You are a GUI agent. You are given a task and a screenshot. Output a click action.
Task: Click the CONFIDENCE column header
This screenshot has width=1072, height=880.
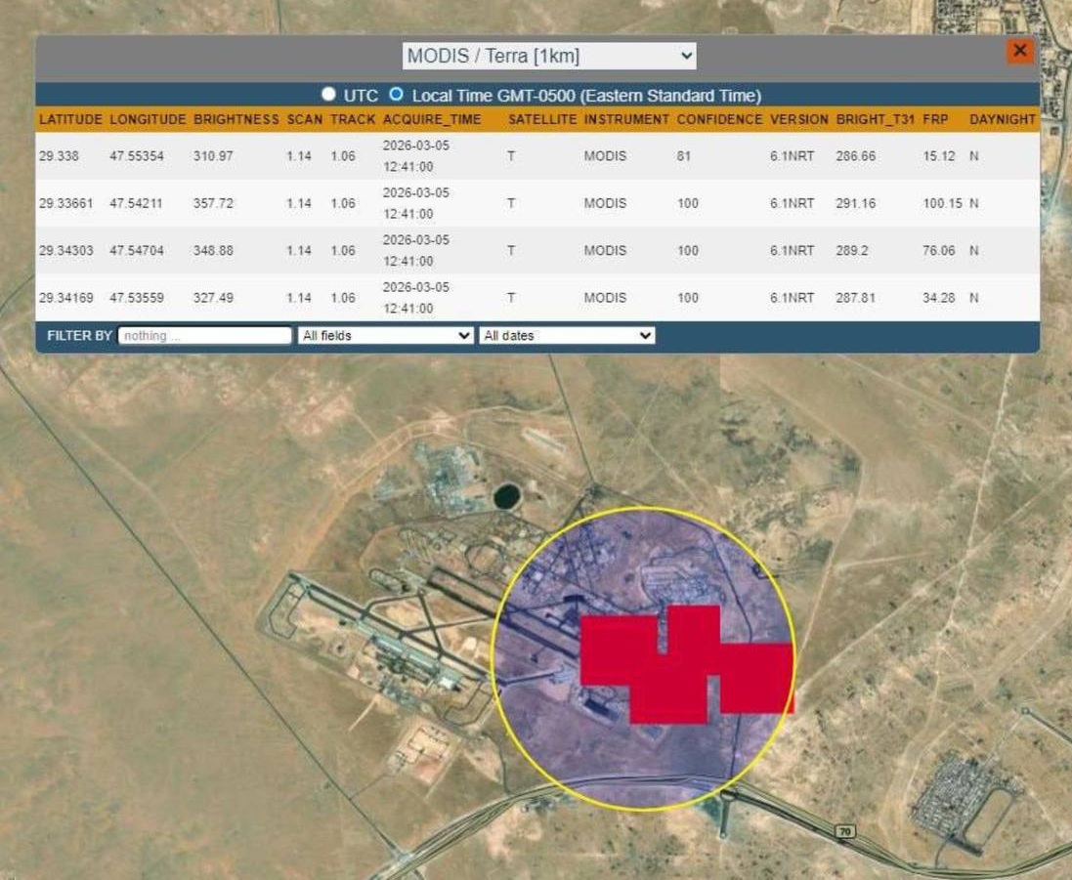coord(718,119)
